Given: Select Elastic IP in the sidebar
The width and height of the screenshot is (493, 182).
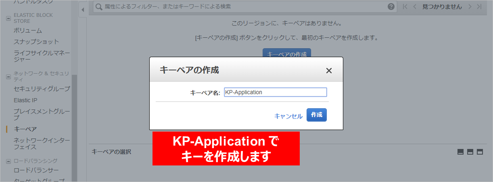Looking at the screenshot, I should click(25, 100).
